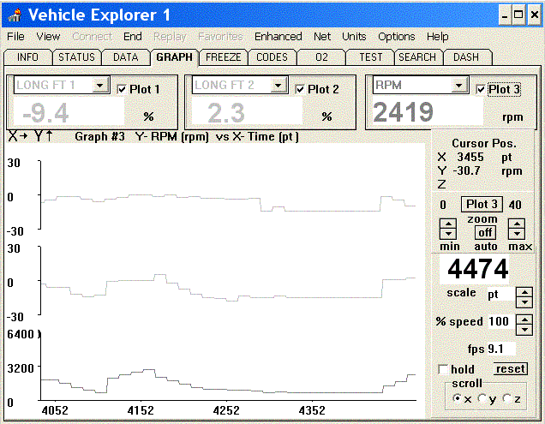The image size is (545, 424).
Task: Uncheck the Plot 3 checkbox
Action: pos(480,88)
